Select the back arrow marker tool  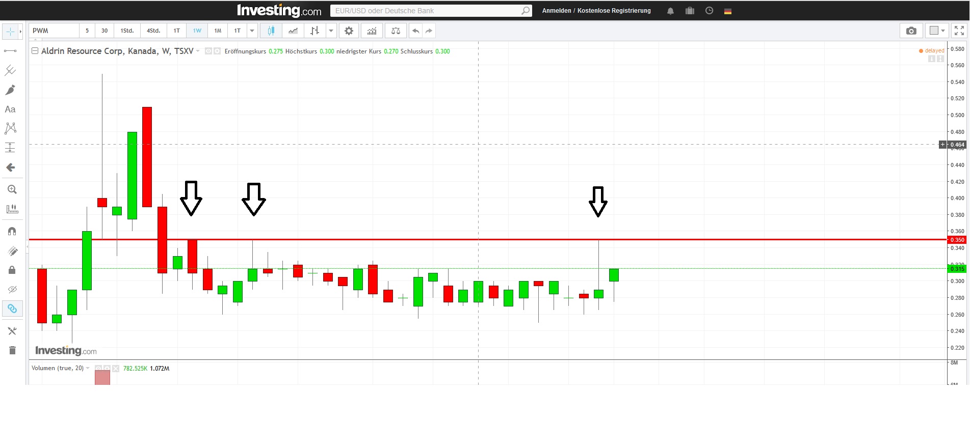click(10, 167)
